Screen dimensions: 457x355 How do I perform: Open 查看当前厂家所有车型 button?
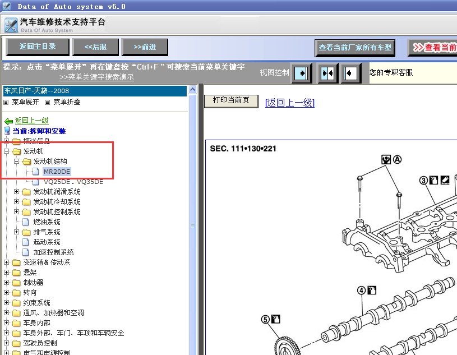(355, 48)
